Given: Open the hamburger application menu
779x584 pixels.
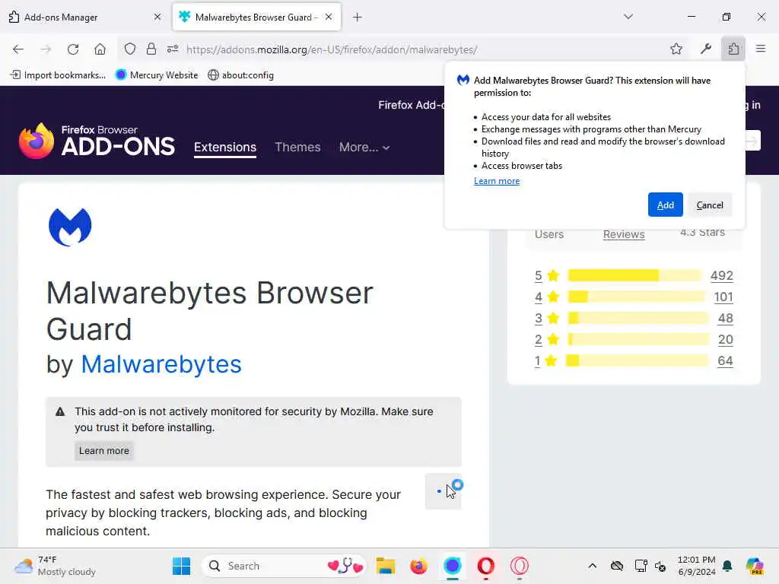Looking at the screenshot, I should [x=761, y=49].
